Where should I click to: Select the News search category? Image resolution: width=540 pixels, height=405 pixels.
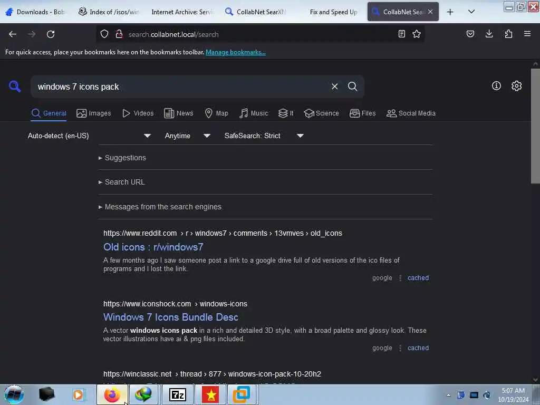[x=178, y=113]
